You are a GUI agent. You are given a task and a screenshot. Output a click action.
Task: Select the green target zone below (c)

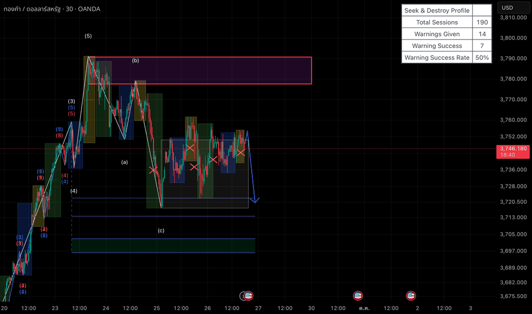click(163, 245)
